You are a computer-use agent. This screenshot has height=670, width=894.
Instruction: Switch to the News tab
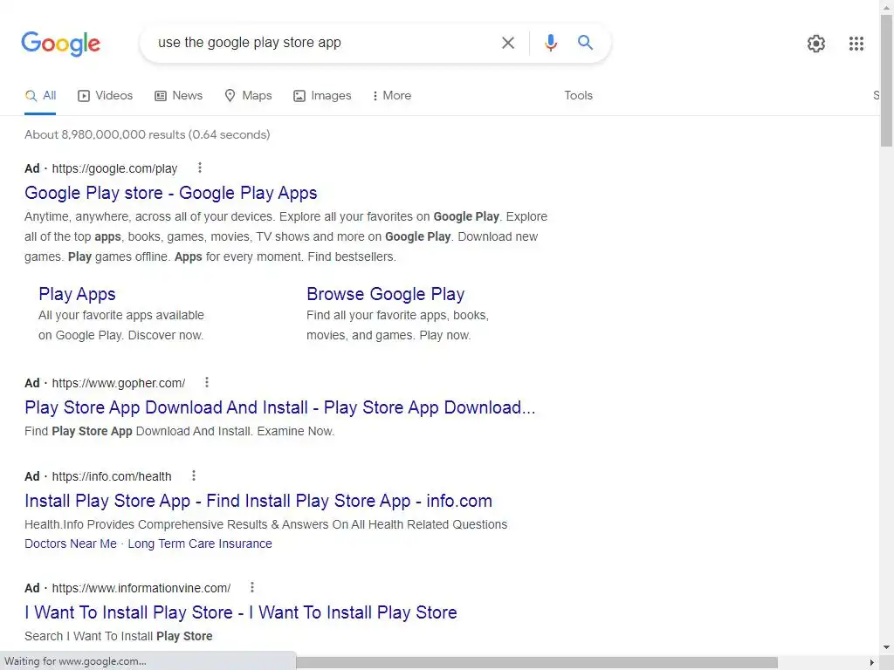pos(179,96)
